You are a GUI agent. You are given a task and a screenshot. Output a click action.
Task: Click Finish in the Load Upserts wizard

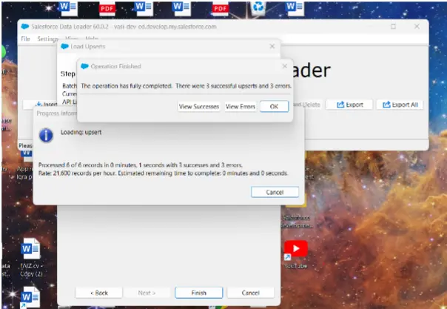pyautogui.click(x=198, y=293)
